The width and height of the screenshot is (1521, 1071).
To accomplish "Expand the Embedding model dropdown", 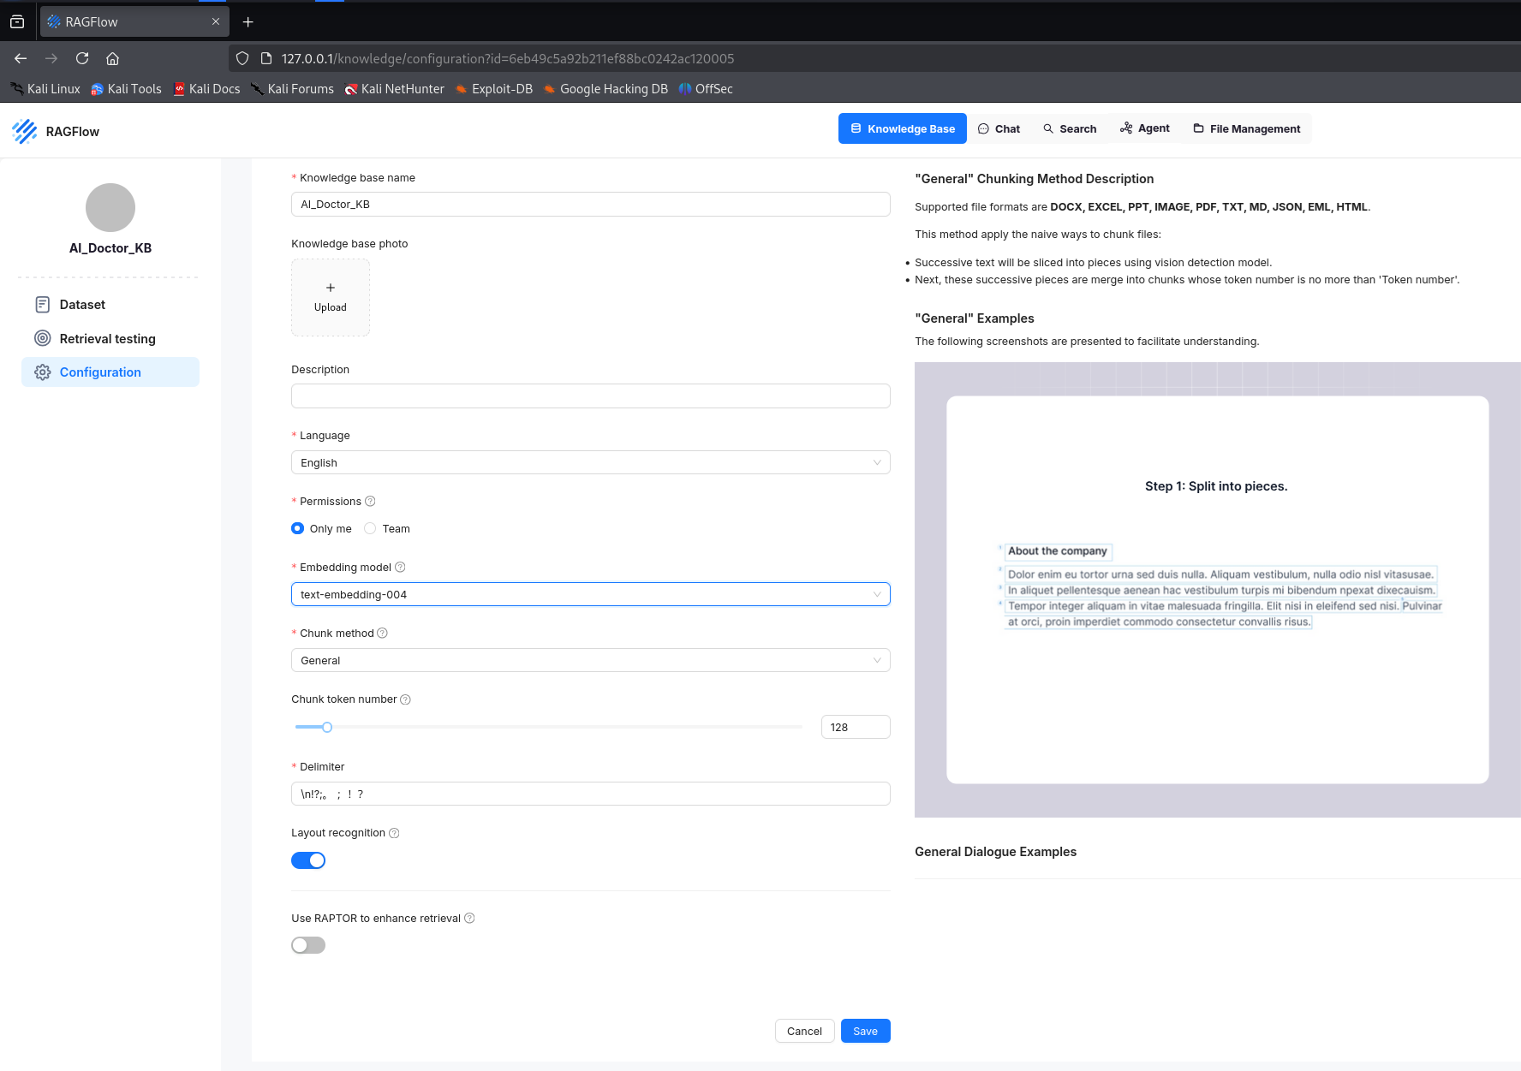I will 590,595.
